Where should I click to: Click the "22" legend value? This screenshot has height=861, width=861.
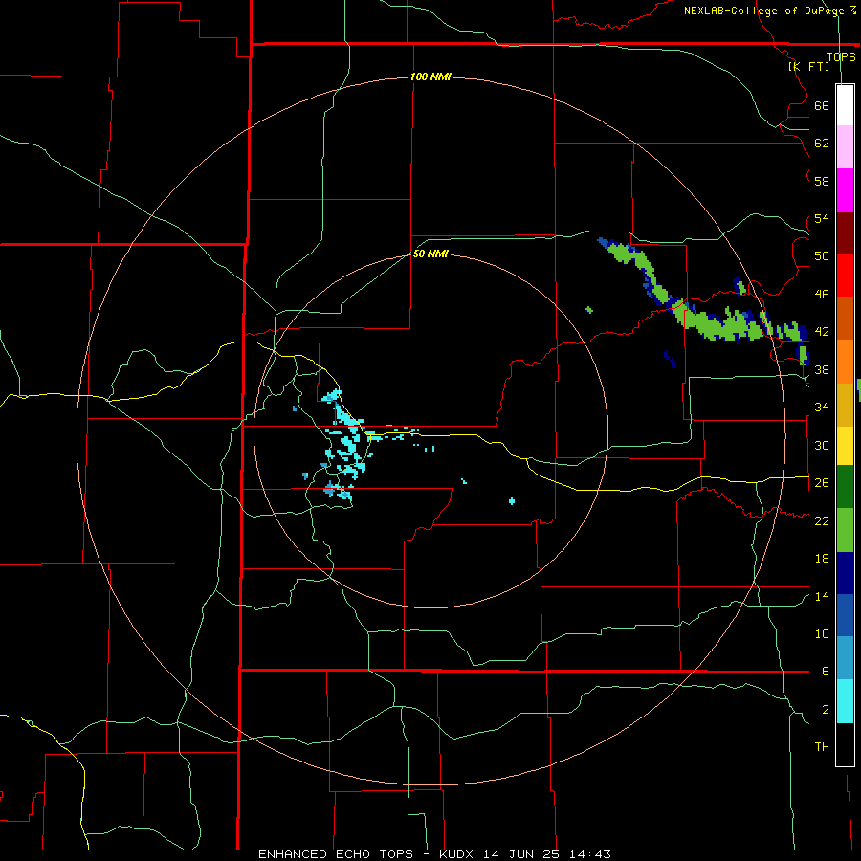click(x=822, y=520)
